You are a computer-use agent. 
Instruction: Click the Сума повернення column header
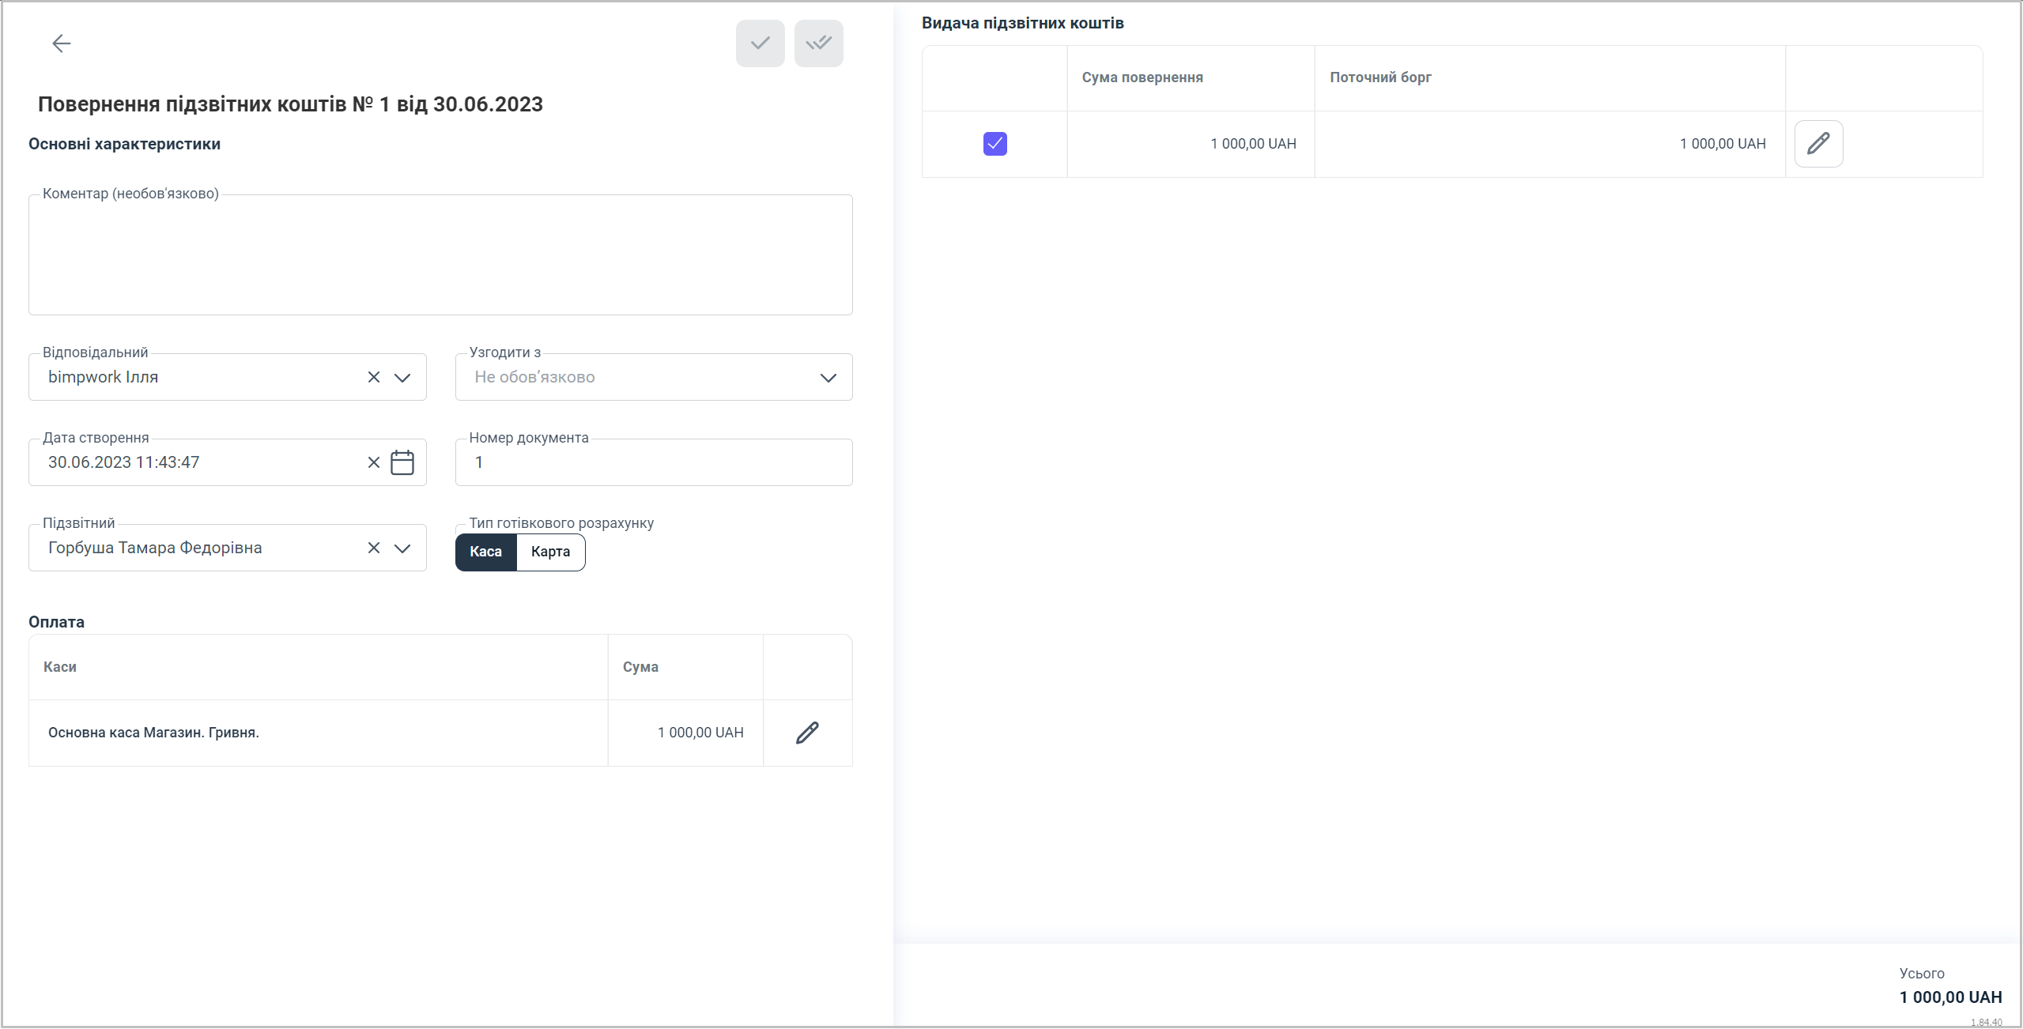(1142, 77)
